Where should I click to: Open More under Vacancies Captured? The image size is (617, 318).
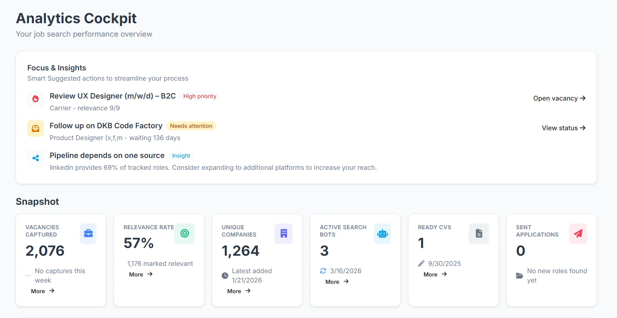(x=43, y=291)
